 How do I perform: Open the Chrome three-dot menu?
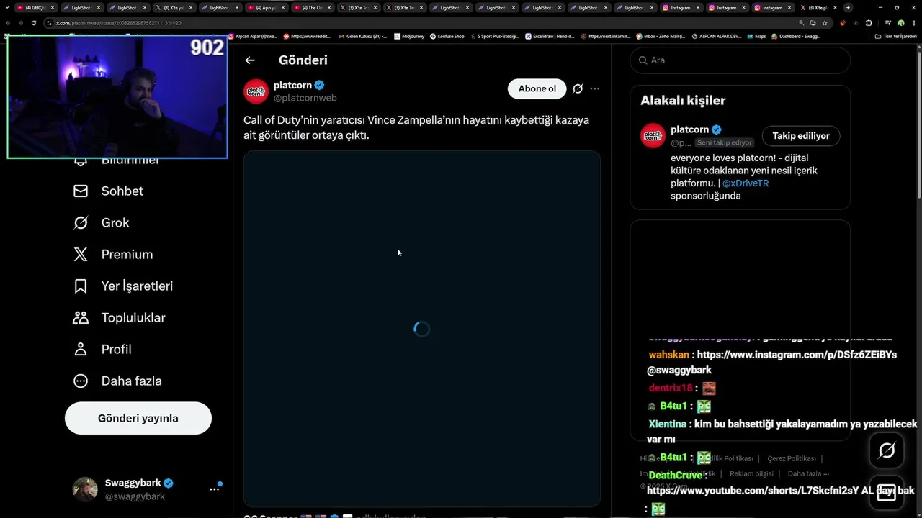[913, 23]
